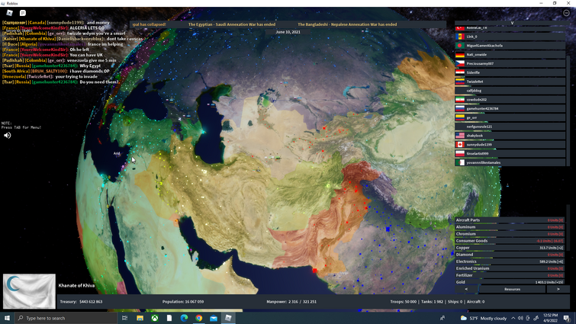
Task: Go to next resource page arrow
Action: pyautogui.click(x=558, y=289)
